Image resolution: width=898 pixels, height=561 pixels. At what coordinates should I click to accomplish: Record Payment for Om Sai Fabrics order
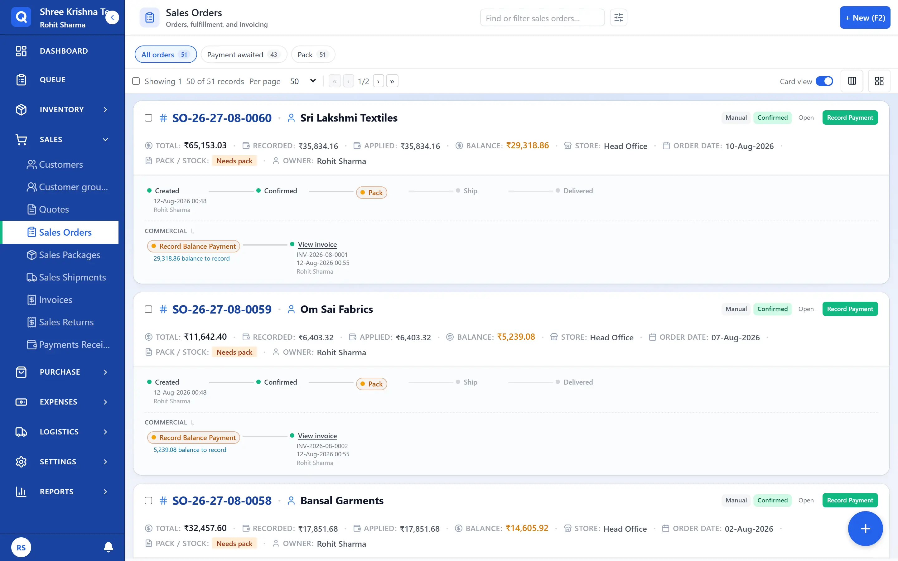coord(850,309)
